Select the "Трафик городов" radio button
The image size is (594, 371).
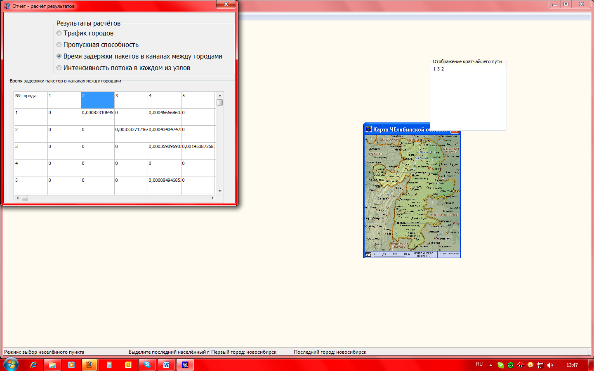tap(59, 33)
